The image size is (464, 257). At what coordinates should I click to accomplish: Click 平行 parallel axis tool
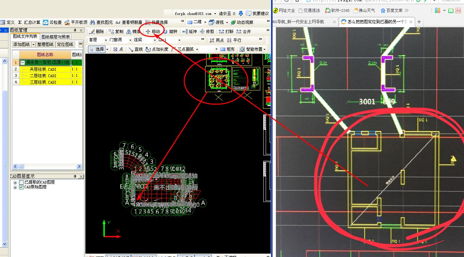(x=234, y=40)
